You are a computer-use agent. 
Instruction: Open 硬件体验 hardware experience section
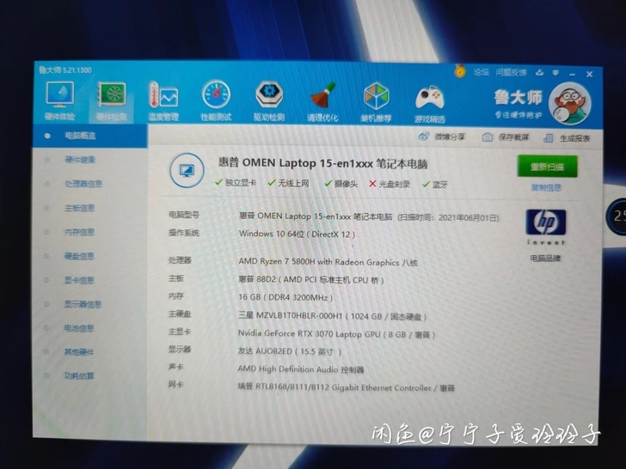pyautogui.click(x=60, y=100)
